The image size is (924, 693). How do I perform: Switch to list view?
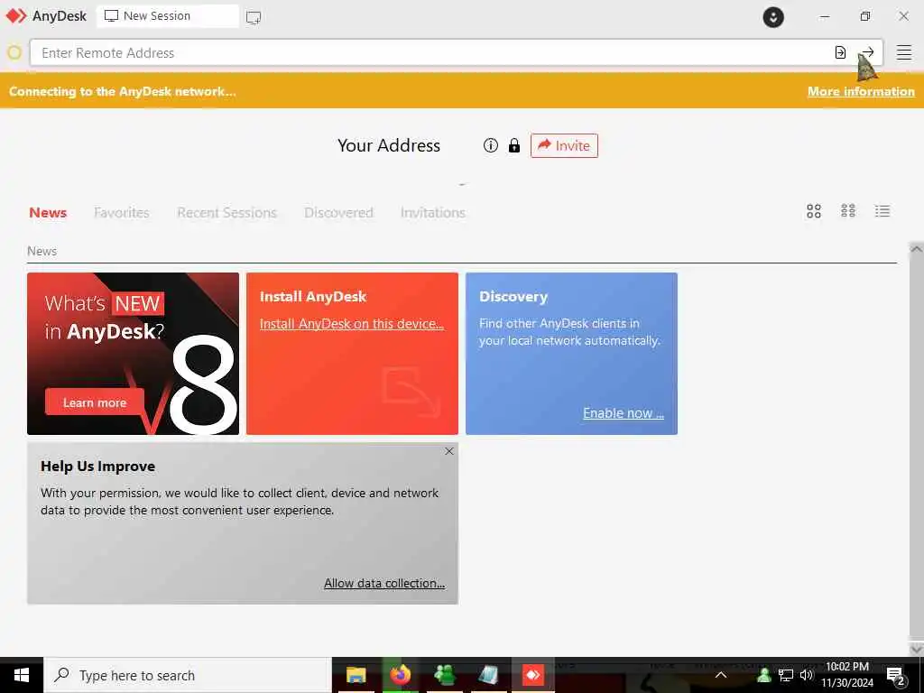[882, 211]
